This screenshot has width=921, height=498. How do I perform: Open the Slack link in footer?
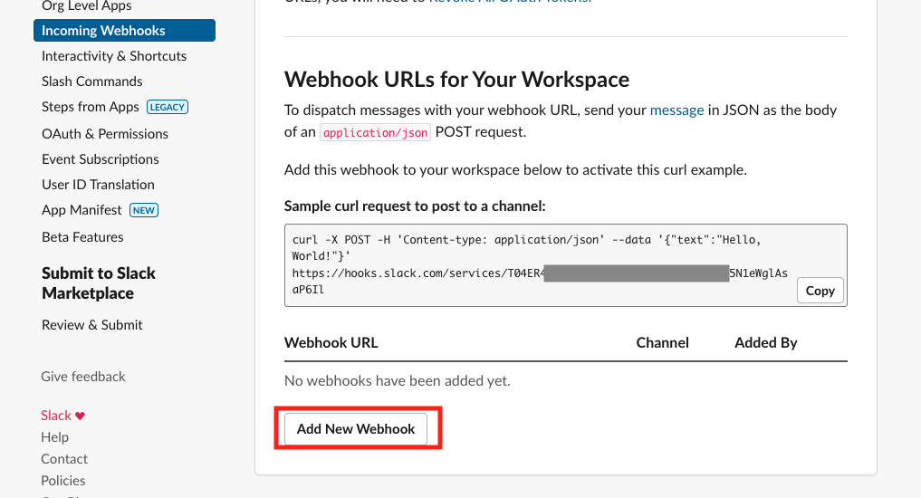click(x=56, y=416)
